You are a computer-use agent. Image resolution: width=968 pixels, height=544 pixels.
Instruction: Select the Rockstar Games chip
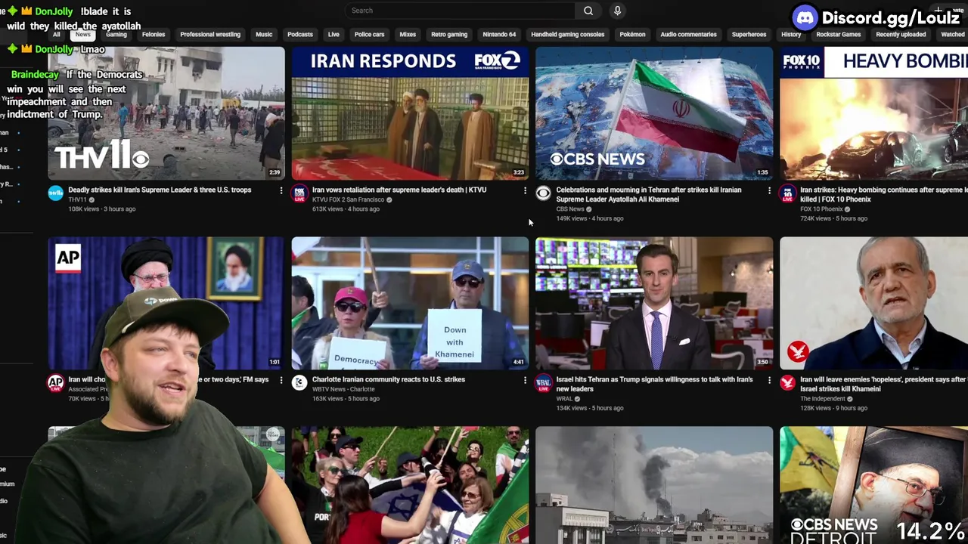[x=839, y=35]
